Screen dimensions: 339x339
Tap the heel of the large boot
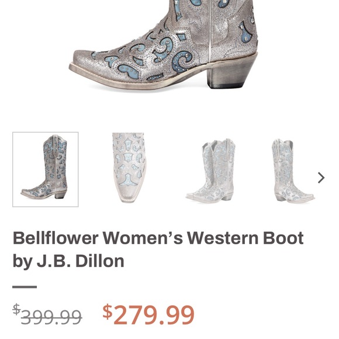[x=229, y=75]
